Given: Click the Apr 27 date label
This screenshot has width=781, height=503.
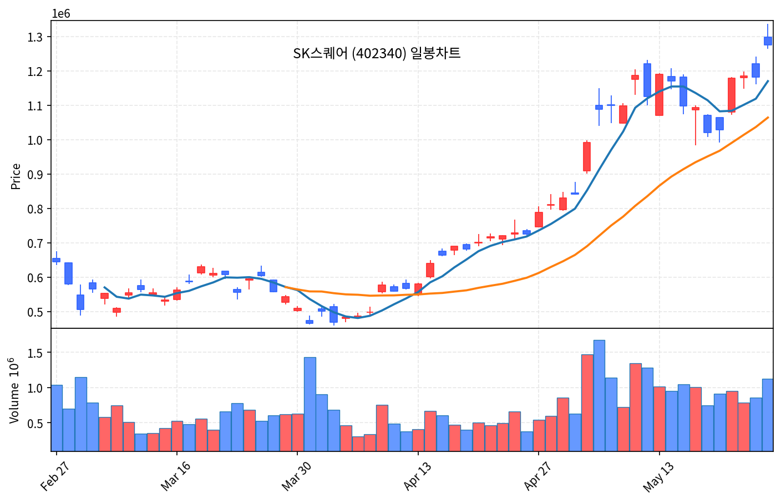Looking at the screenshot, I should click(x=537, y=476).
